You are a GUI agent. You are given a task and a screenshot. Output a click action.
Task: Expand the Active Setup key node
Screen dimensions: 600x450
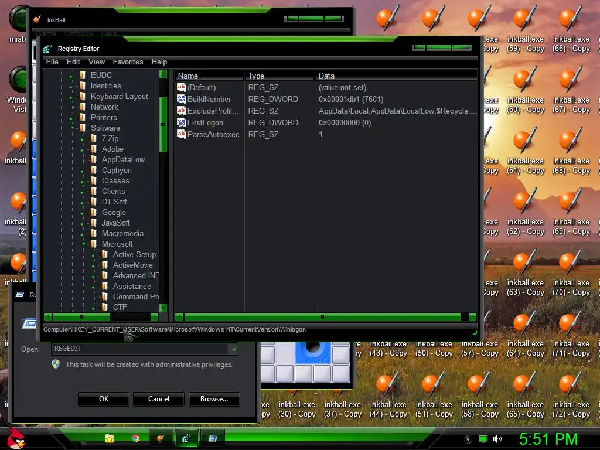pyautogui.click(x=93, y=255)
